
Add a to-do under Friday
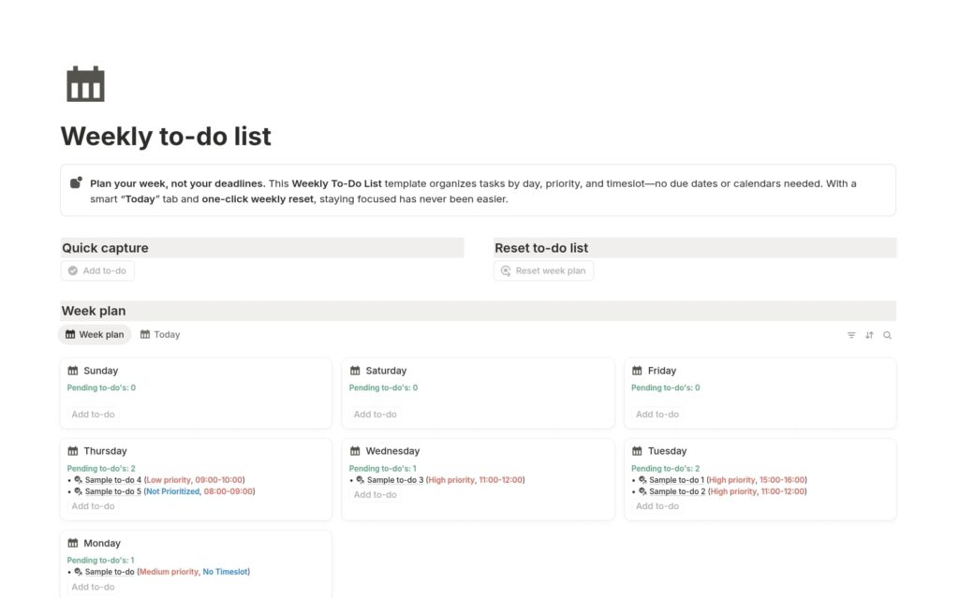tap(657, 414)
